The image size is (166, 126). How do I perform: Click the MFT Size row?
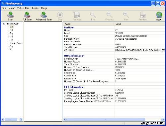(114, 90)
